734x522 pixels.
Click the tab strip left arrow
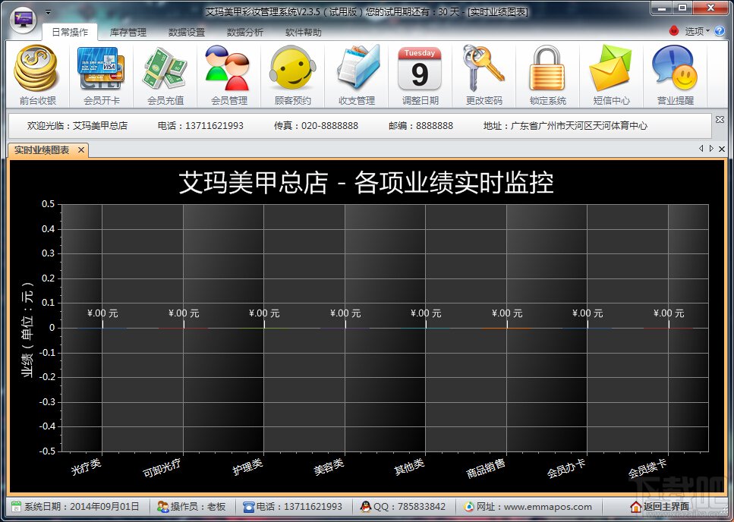pos(701,149)
